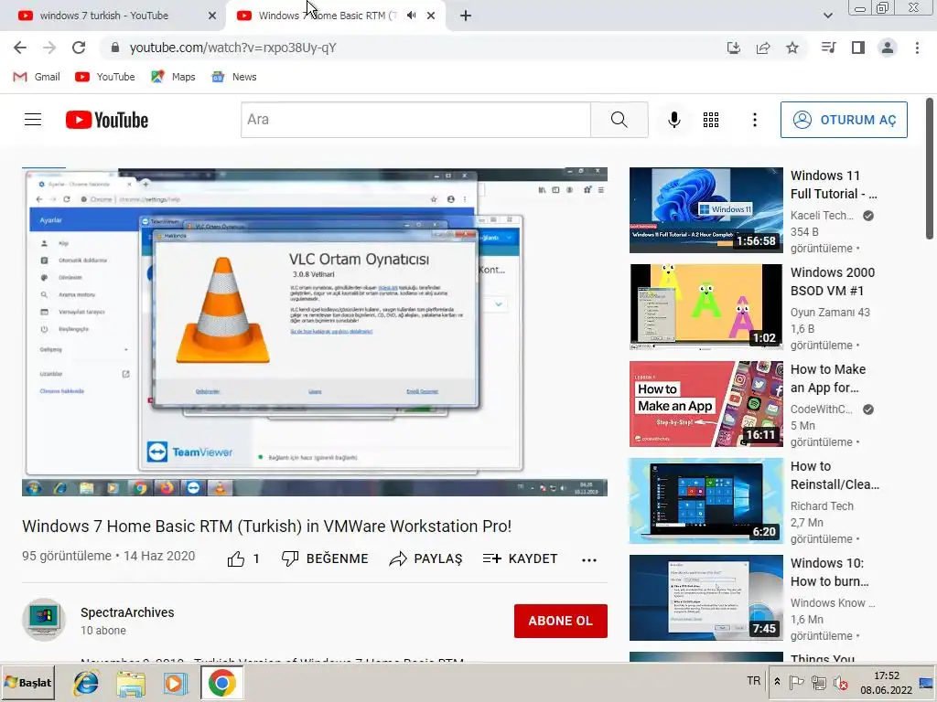
Task: Click the search magnifier button
Action: [x=619, y=120]
